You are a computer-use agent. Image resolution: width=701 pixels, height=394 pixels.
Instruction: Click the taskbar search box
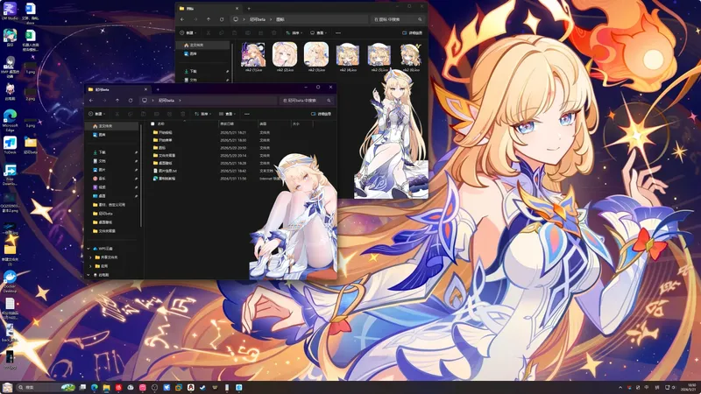pyautogui.click(x=46, y=387)
